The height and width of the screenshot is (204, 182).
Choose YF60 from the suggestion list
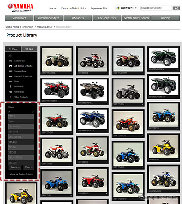[x=21, y=121]
